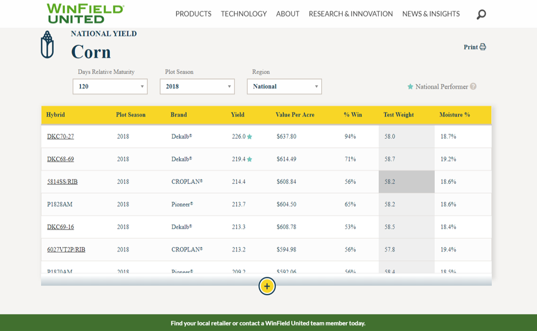Image resolution: width=537 pixels, height=331 pixels.
Task: Open the Plot Season 2018 dropdown
Action: [x=197, y=86]
